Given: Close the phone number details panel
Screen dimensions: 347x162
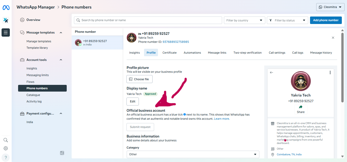Looking at the screenshot, I should tap(333, 38).
